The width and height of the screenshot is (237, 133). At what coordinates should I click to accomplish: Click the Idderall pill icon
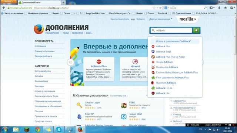(135, 62)
